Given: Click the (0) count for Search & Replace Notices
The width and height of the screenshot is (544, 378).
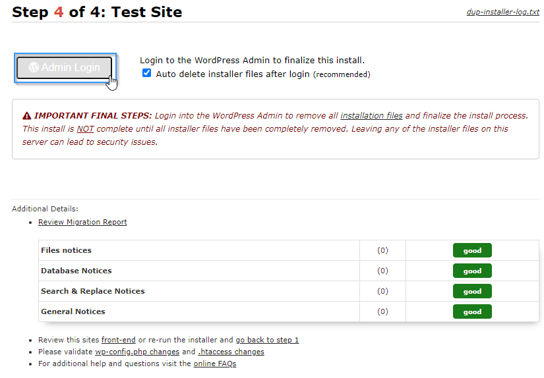Looking at the screenshot, I should [382, 291].
